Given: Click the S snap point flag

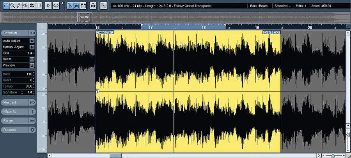Looking at the screenshot, I should click(97, 91).
